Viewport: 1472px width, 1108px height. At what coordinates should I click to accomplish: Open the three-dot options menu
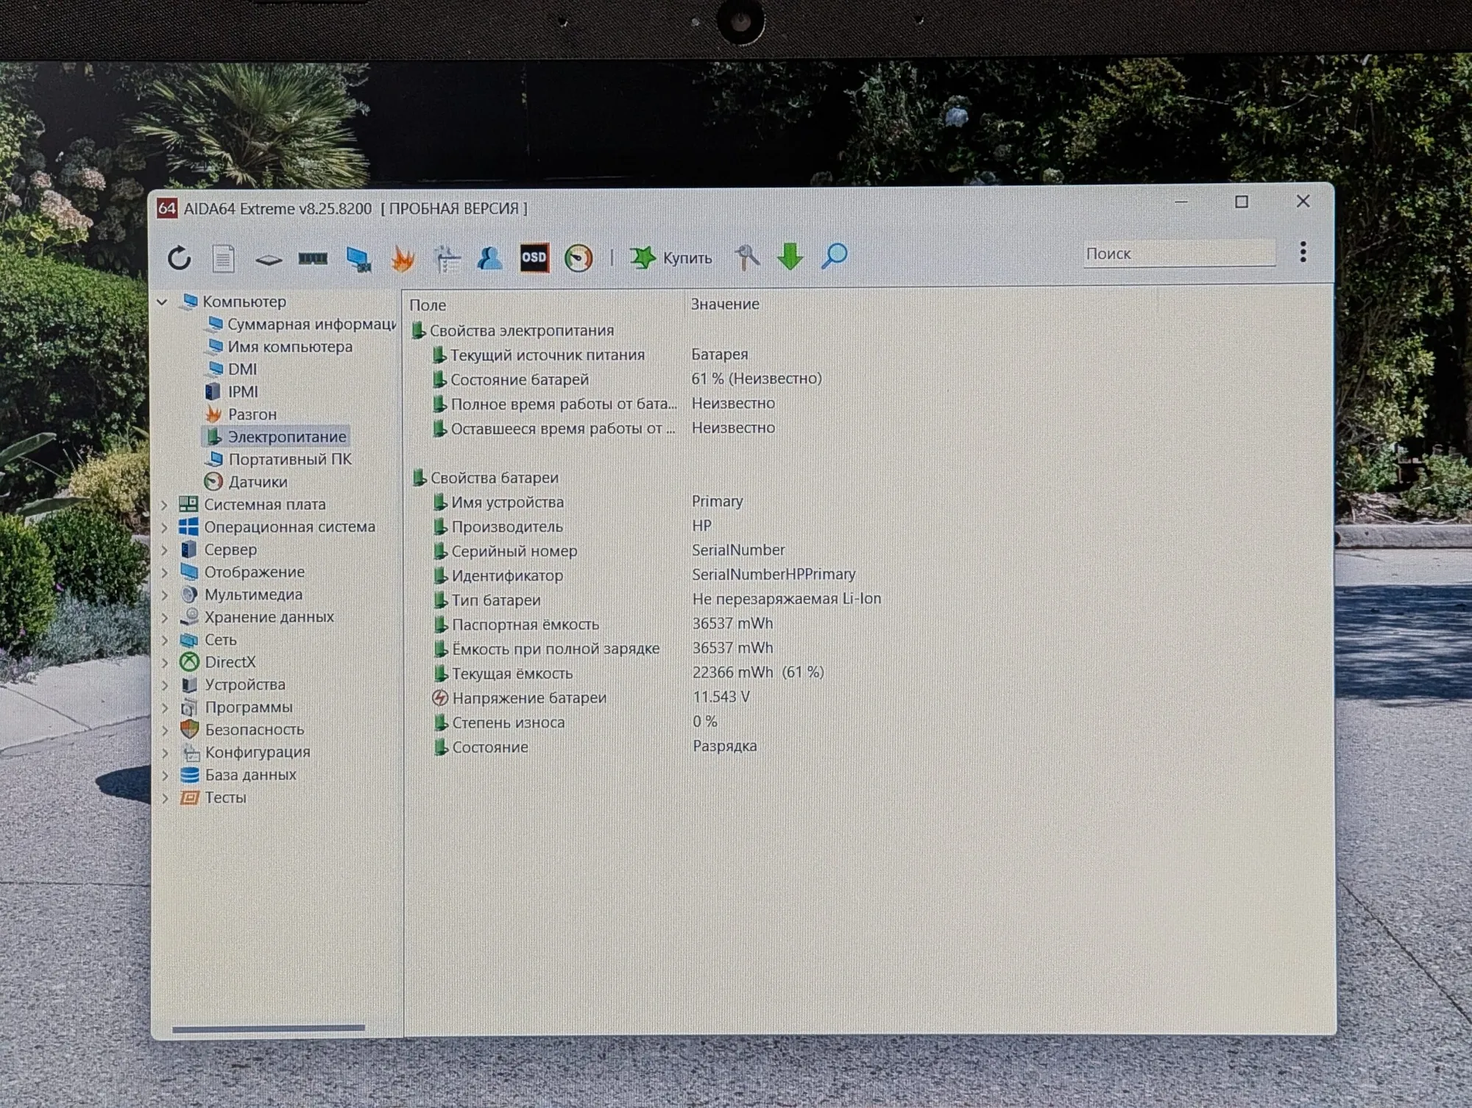[1303, 252]
